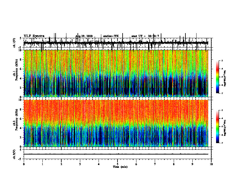This screenshot has height=184, width=238.
Task: Click the '3' minute tick label
Action: coord(80,164)
